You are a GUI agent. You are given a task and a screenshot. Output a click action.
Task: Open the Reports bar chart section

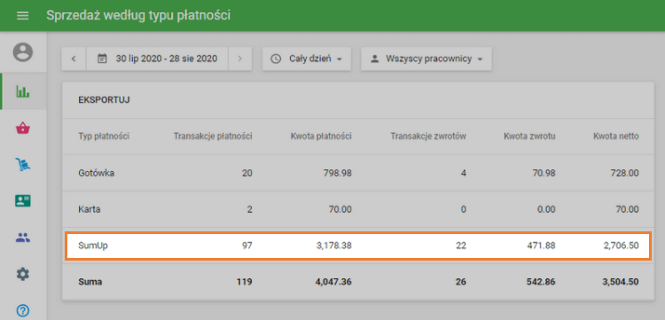point(23,91)
